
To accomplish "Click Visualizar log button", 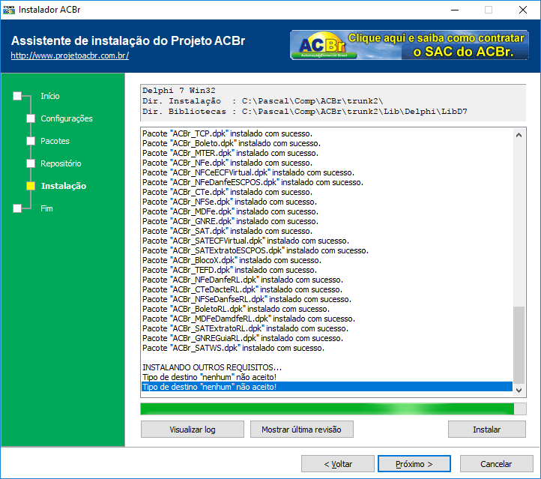I will click(x=192, y=430).
